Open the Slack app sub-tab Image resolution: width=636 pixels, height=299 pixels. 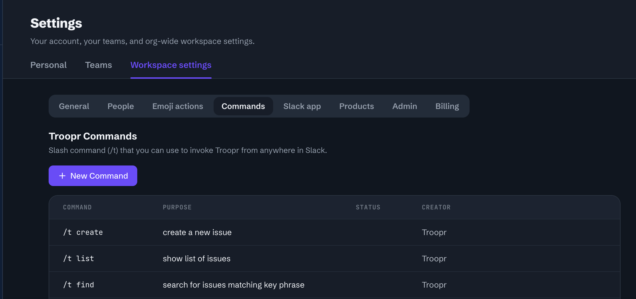(302, 106)
